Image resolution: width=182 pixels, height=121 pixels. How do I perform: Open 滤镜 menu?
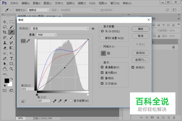click(82, 3)
